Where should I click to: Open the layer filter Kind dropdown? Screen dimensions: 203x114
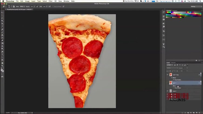[x=170, y=65]
